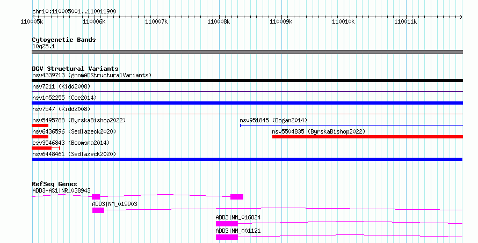Select the ADD3 NM_016824 magenta exon block
This screenshot has height=243, width=478.
(x=227, y=224)
